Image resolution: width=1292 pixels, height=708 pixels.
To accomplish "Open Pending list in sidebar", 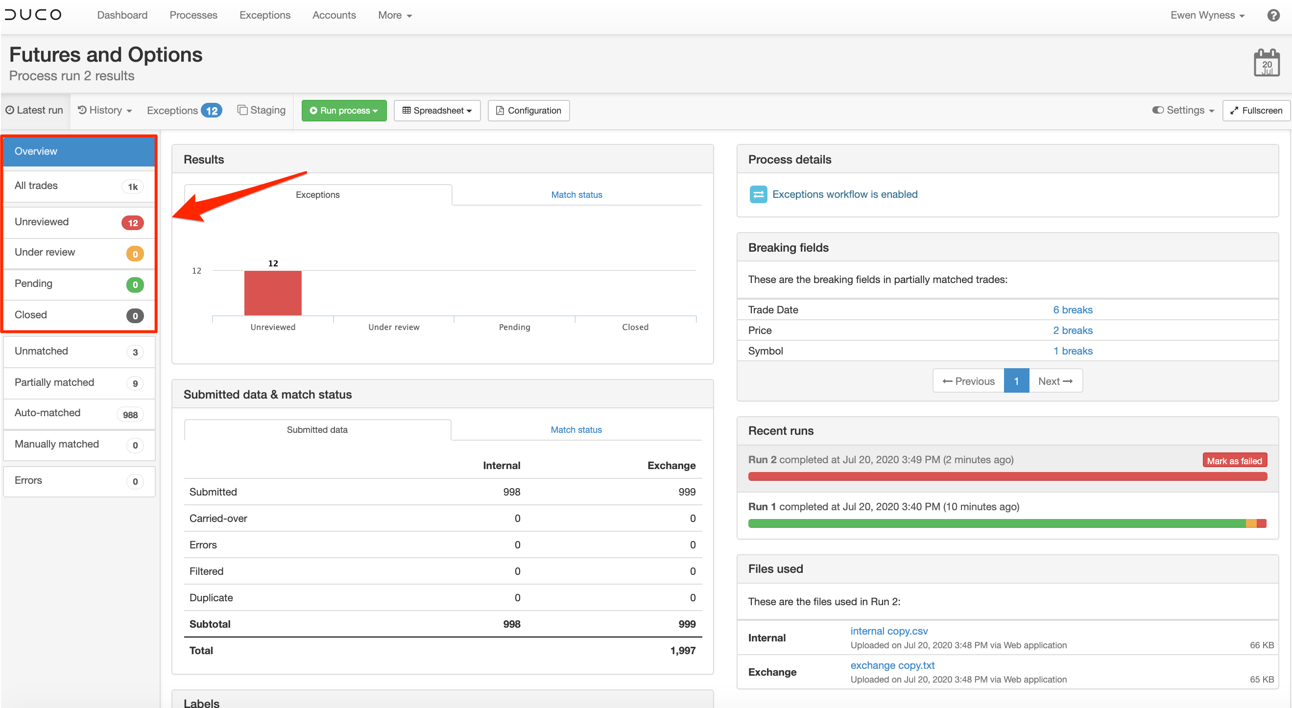I will pyautogui.click(x=79, y=284).
